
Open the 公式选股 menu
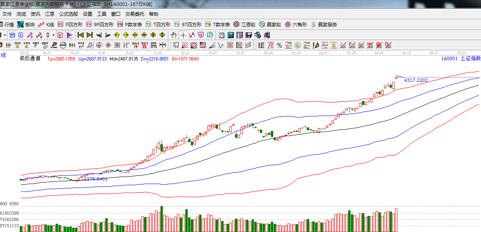click(69, 14)
